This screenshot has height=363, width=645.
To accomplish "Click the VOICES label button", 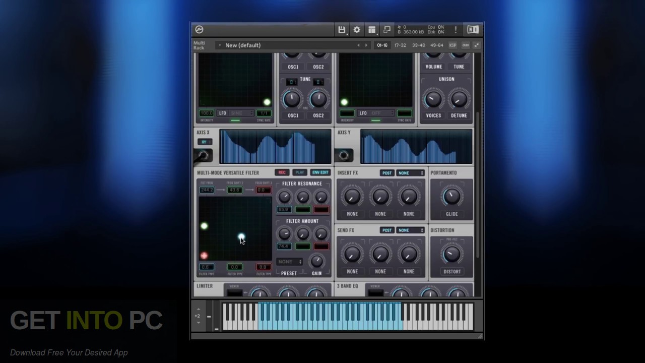I will click(x=433, y=115).
